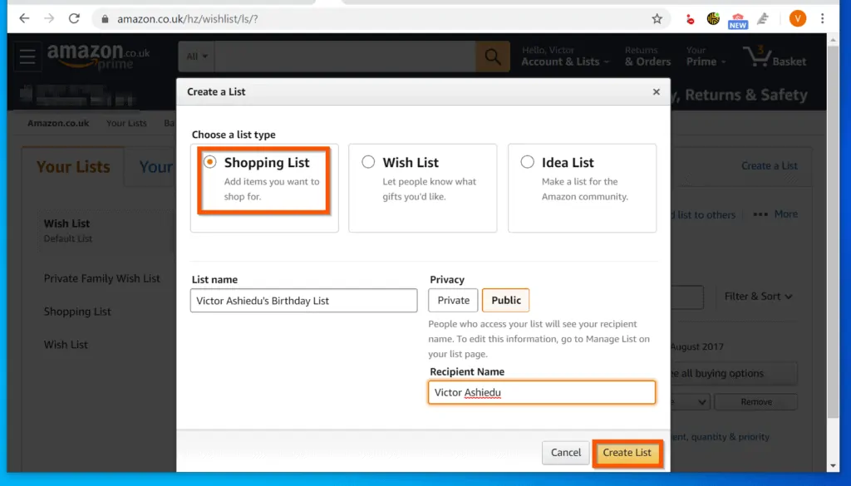Set privacy to Public
Image resolution: width=851 pixels, height=486 pixels.
(x=506, y=301)
